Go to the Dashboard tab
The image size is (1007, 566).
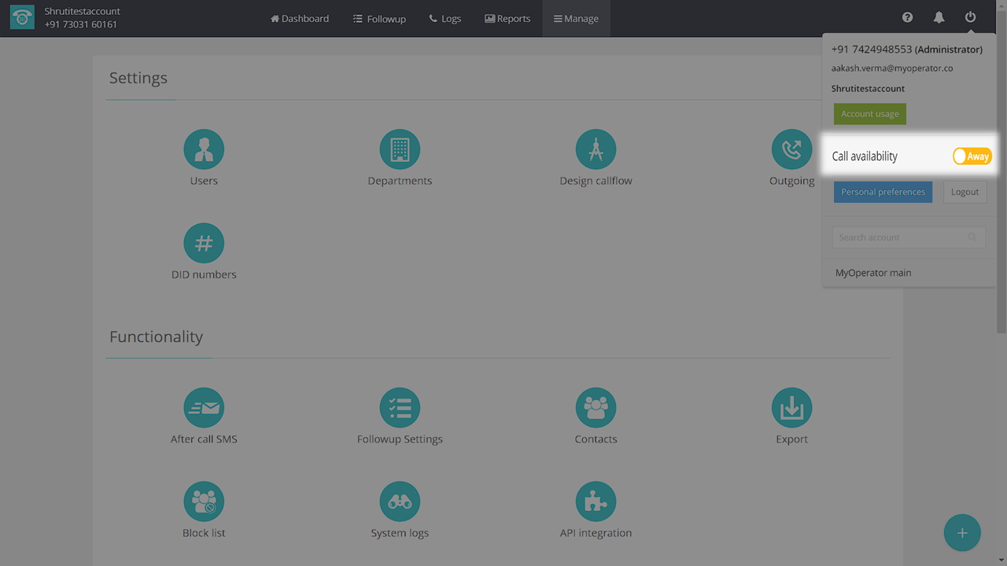click(300, 18)
